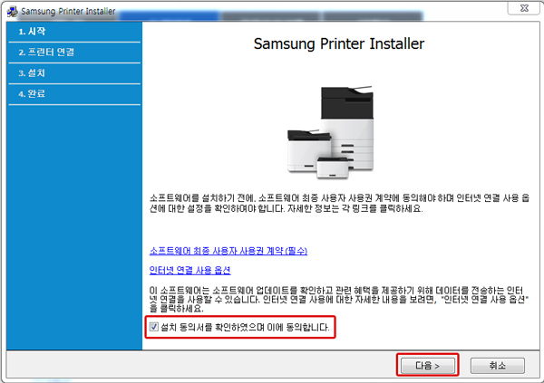Go to step 4. 완료 in sidebar
Image resolution: width=544 pixels, height=383 pixels.
tap(32, 93)
